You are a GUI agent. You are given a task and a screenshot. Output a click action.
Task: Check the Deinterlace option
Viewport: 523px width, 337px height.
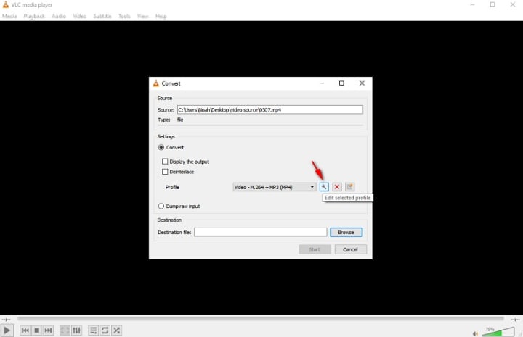(165, 172)
